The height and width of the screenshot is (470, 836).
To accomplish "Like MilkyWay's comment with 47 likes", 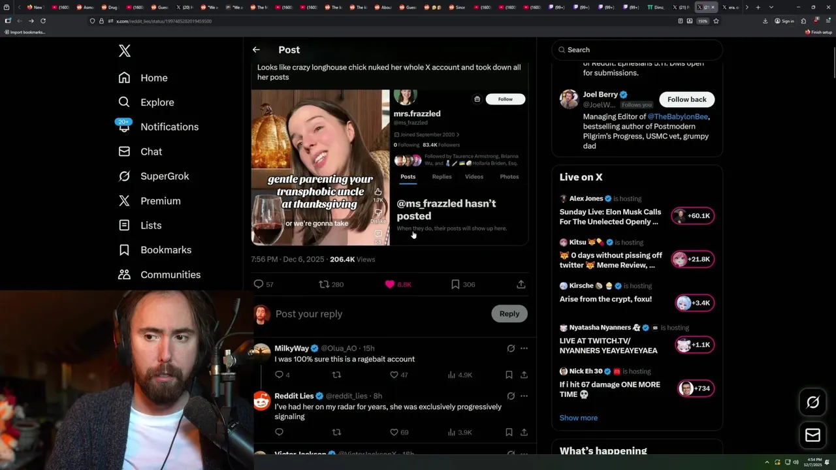I will 394,375.
